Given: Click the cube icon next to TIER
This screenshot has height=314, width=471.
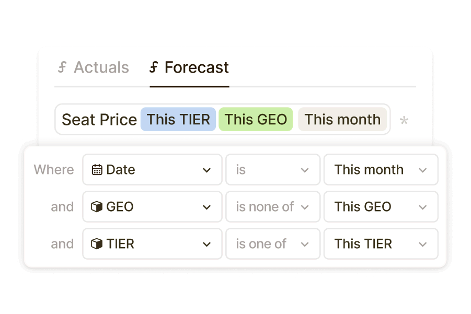Looking at the screenshot, I should 97,244.
